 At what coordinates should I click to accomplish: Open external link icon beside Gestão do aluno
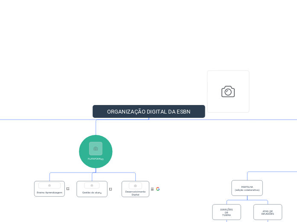coord(111,189)
